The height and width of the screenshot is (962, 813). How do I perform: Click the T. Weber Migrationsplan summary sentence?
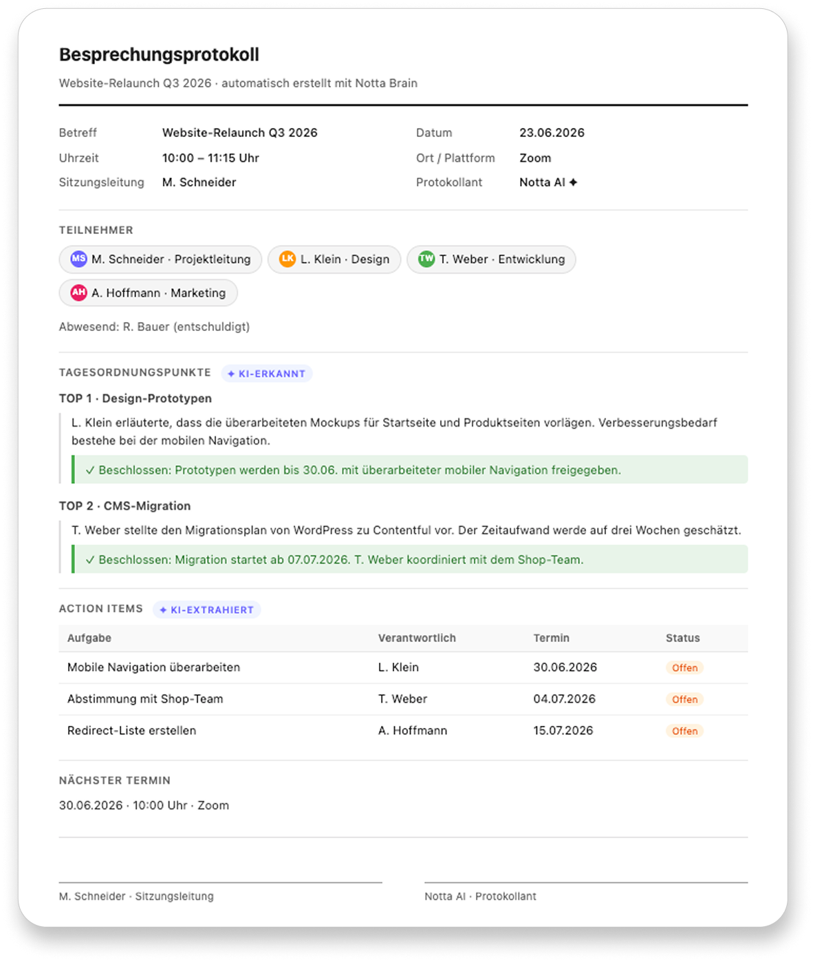pos(406,531)
